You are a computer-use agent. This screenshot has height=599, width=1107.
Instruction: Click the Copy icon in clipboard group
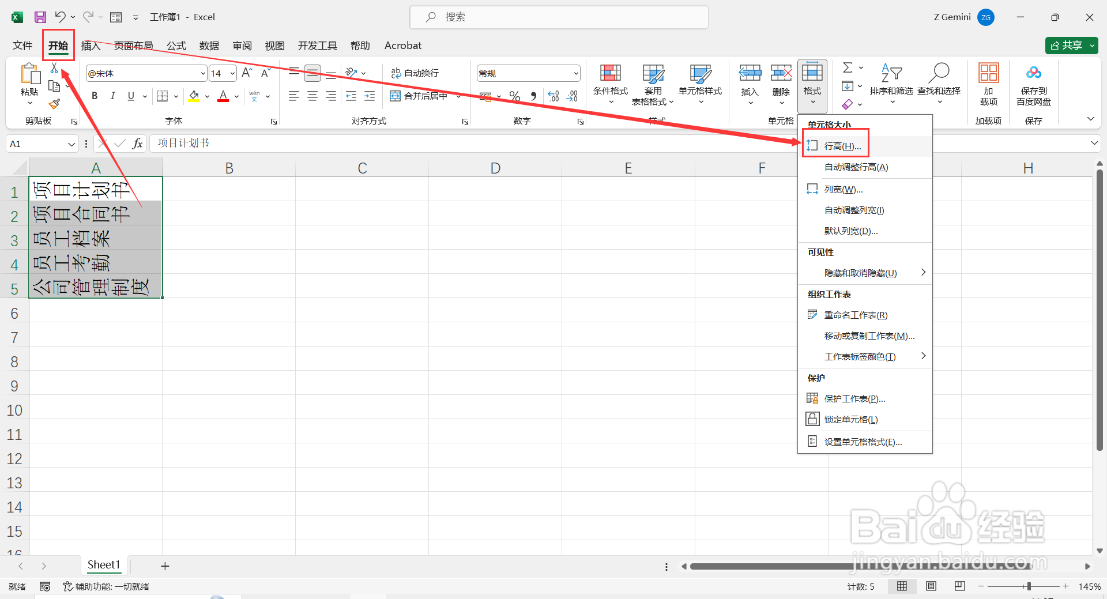[x=54, y=86]
